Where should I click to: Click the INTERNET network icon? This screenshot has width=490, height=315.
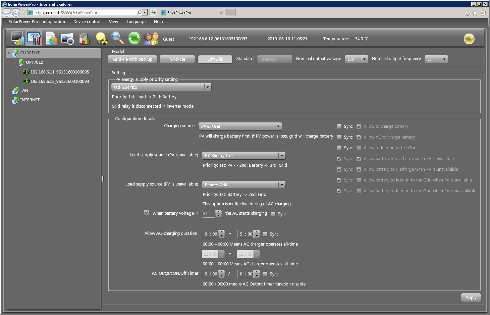[15, 100]
